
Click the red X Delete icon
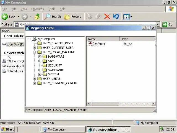point(107,17)
